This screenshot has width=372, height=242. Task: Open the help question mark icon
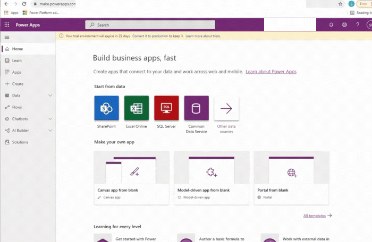click(x=358, y=24)
